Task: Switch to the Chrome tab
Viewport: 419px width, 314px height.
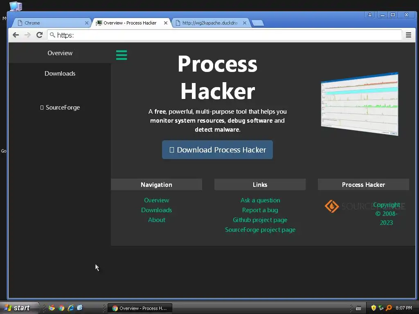Action: coord(51,23)
